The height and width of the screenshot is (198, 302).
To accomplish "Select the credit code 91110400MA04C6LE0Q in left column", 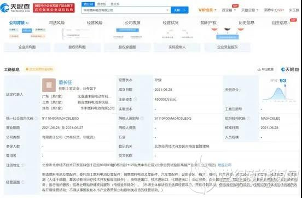I will (60, 119).
